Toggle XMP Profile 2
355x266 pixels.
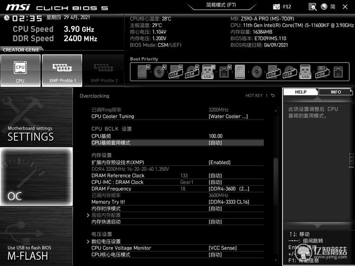(x=103, y=71)
